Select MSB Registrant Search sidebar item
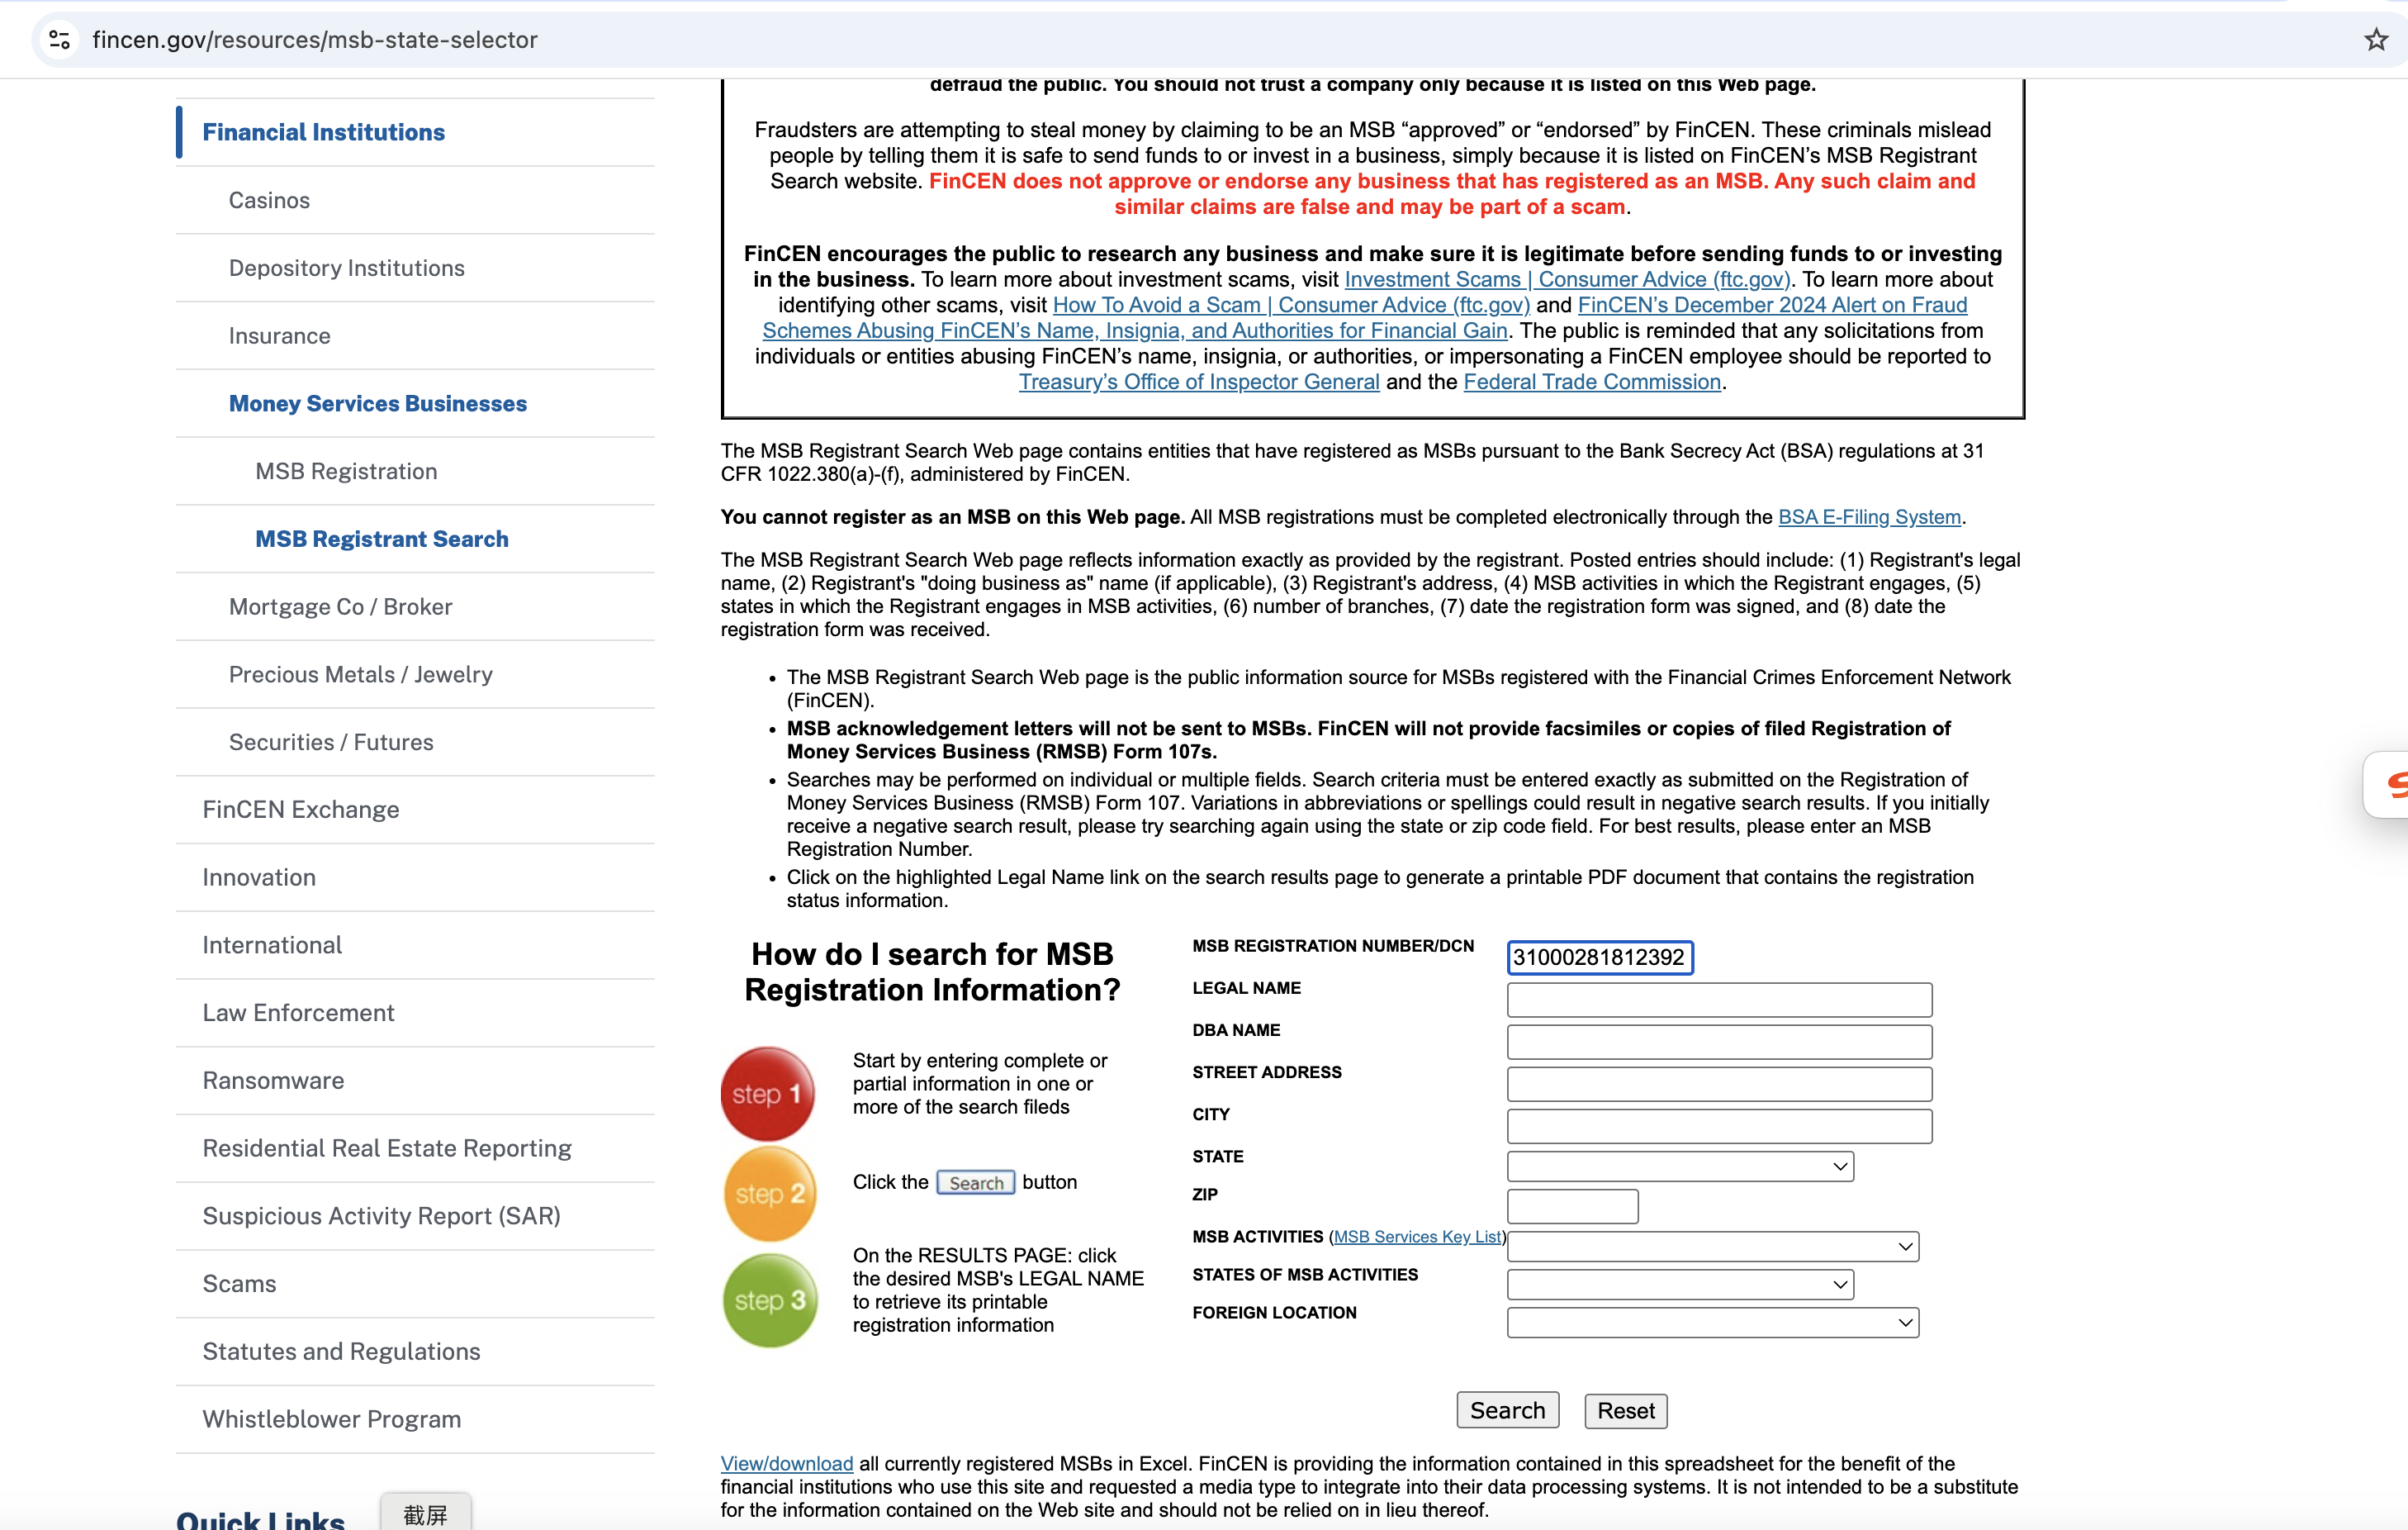 [382, 539]
